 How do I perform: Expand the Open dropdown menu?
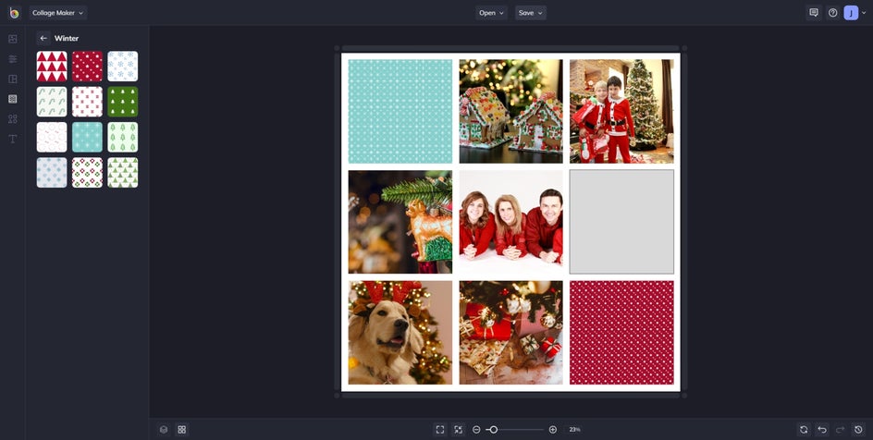pos(491,13)
